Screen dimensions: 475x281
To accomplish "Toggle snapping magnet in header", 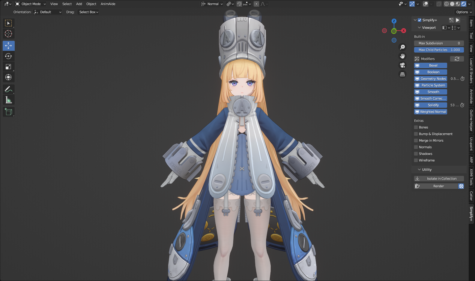I will (239, 4).
